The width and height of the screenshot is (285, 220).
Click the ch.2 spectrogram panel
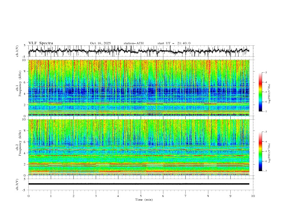click(139, 147)
